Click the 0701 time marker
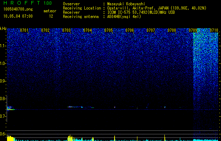 coord(24,30)
